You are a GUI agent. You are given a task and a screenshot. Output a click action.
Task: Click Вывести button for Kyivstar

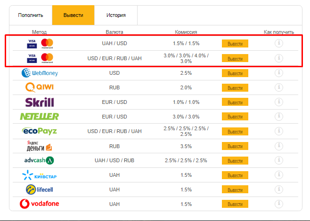tap(235, 175)
